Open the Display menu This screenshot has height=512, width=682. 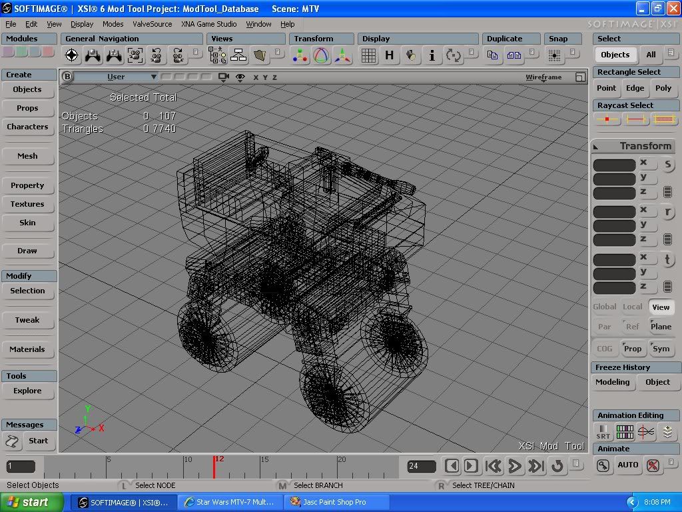click(82, 24)
